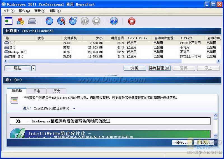The image size is (224, 159).
Task: Sort by the 可用空间 column header
Action: tap(115, 38)
